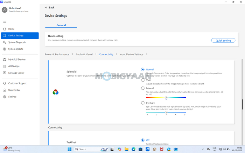245x153 pixels.
Task: Open File Explorer from taskbar
Action: point(126,149)
